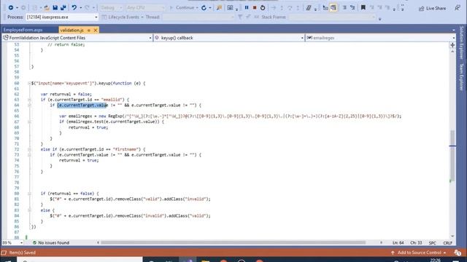467x262 pixels.
Task: Save the current file with the Save icon
Action: pos(55,8)
